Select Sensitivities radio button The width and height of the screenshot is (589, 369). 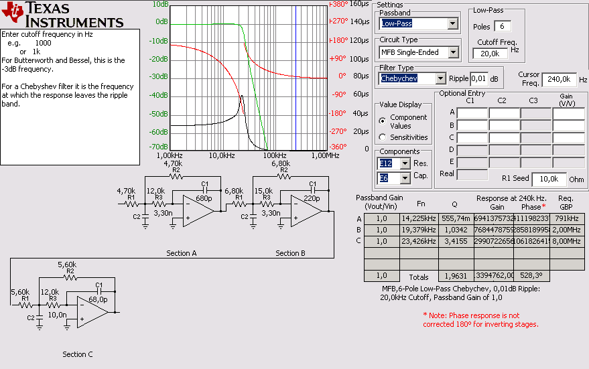tap(383, 137)
